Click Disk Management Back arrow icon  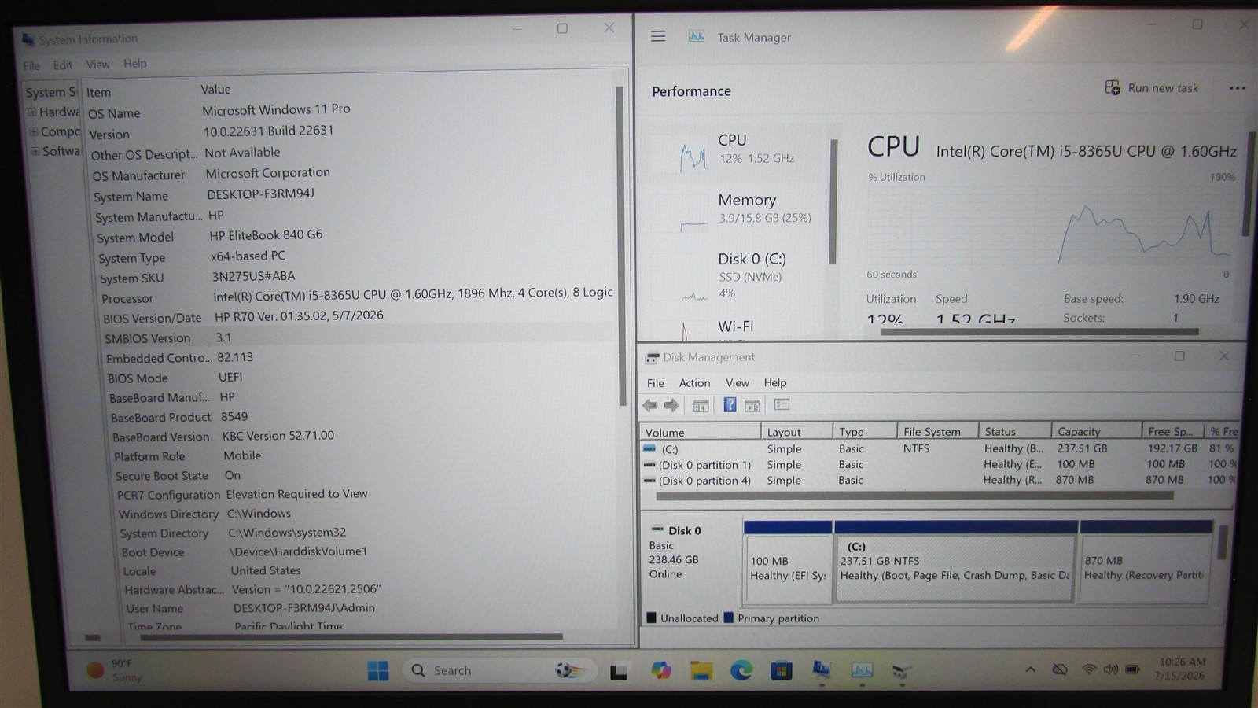pyautogui.click(x=650, y=405)
